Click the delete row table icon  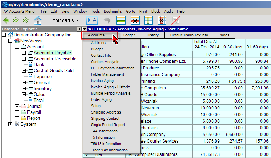pos(135,20)
